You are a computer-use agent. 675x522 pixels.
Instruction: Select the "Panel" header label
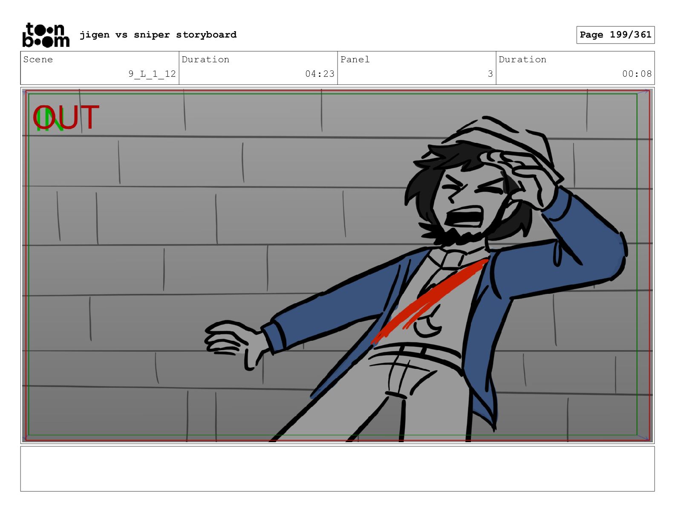click(355, 59)
